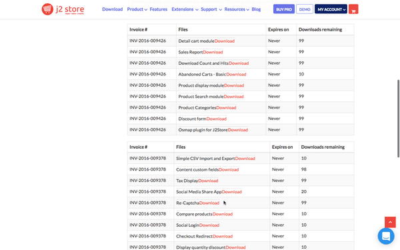Download the Sales Report file
The image size is (400, 250).
click(213, 52)
